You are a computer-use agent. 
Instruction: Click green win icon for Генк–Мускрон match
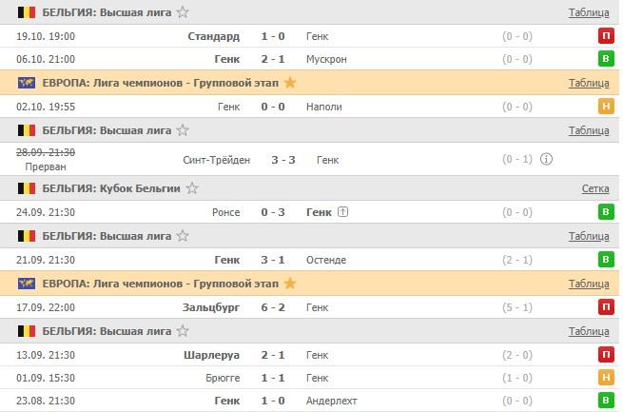coord(606,59)
